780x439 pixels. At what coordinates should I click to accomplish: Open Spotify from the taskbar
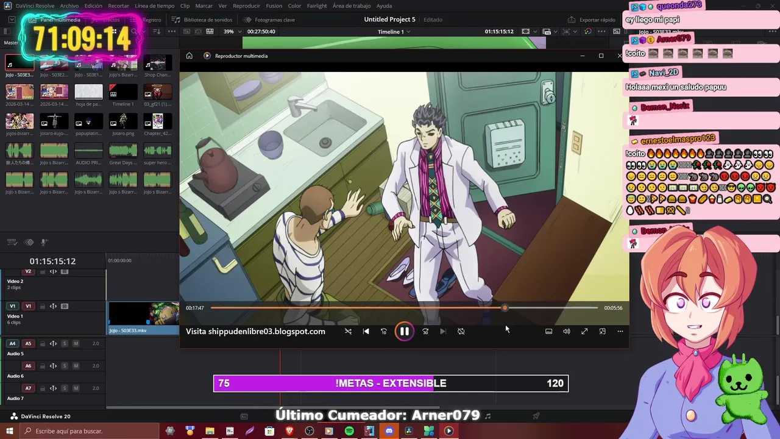point(349,431)
